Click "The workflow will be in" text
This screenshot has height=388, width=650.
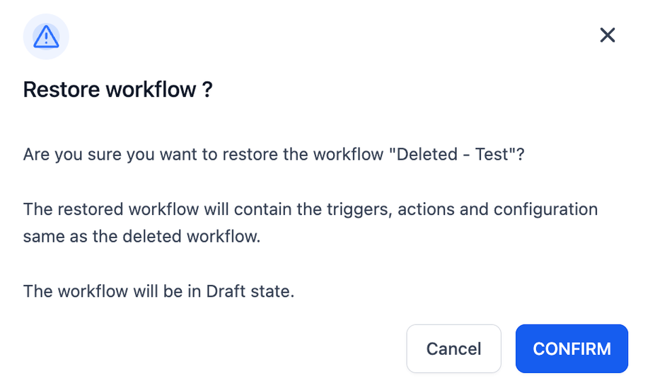click(112, 291)
